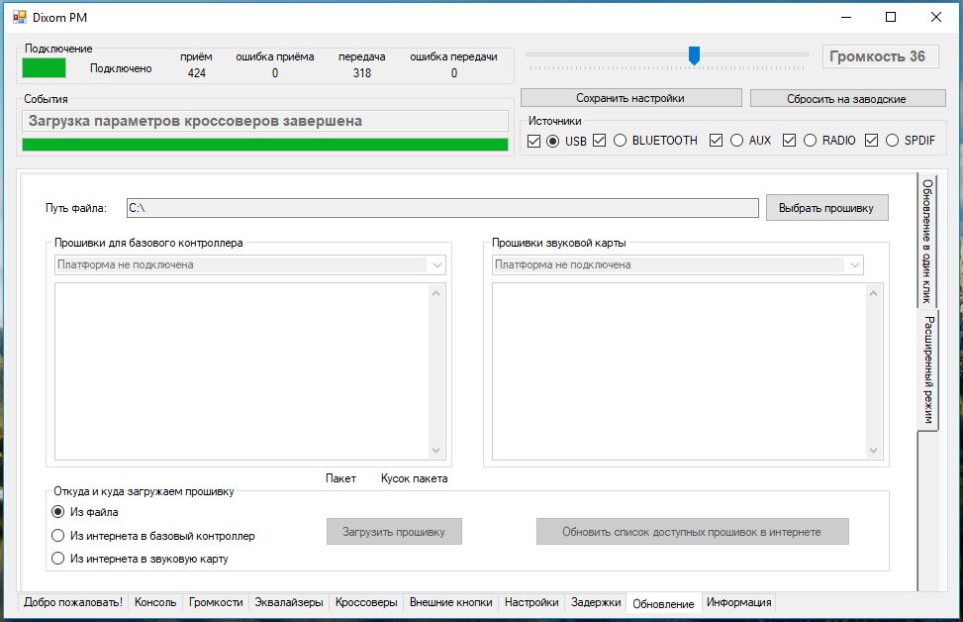Open the 'Обновление в один клик' vertical tab
The image size is (963, 622).
pyautogui.click(x=927, y=240)
